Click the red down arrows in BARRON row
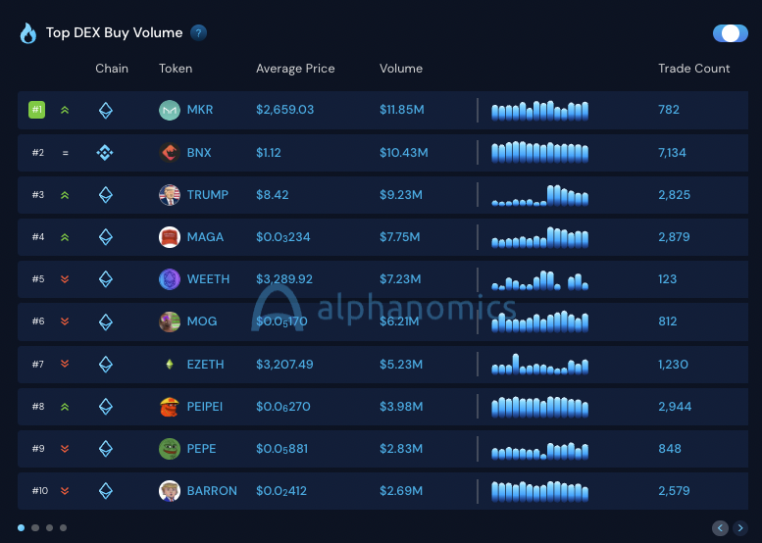The image size is (762, 543). click(65, 491)
